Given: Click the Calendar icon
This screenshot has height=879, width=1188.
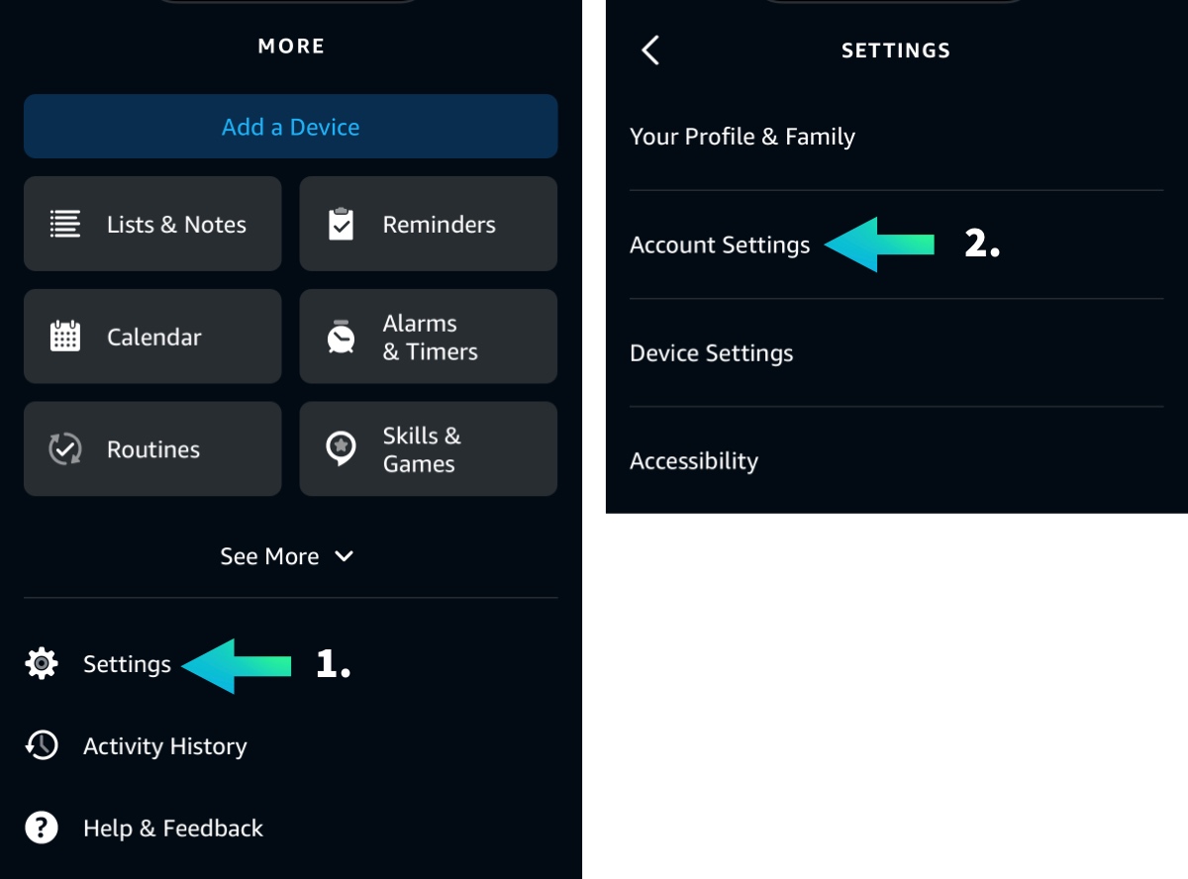Looking at the screenshot, I should coord(65,337).
